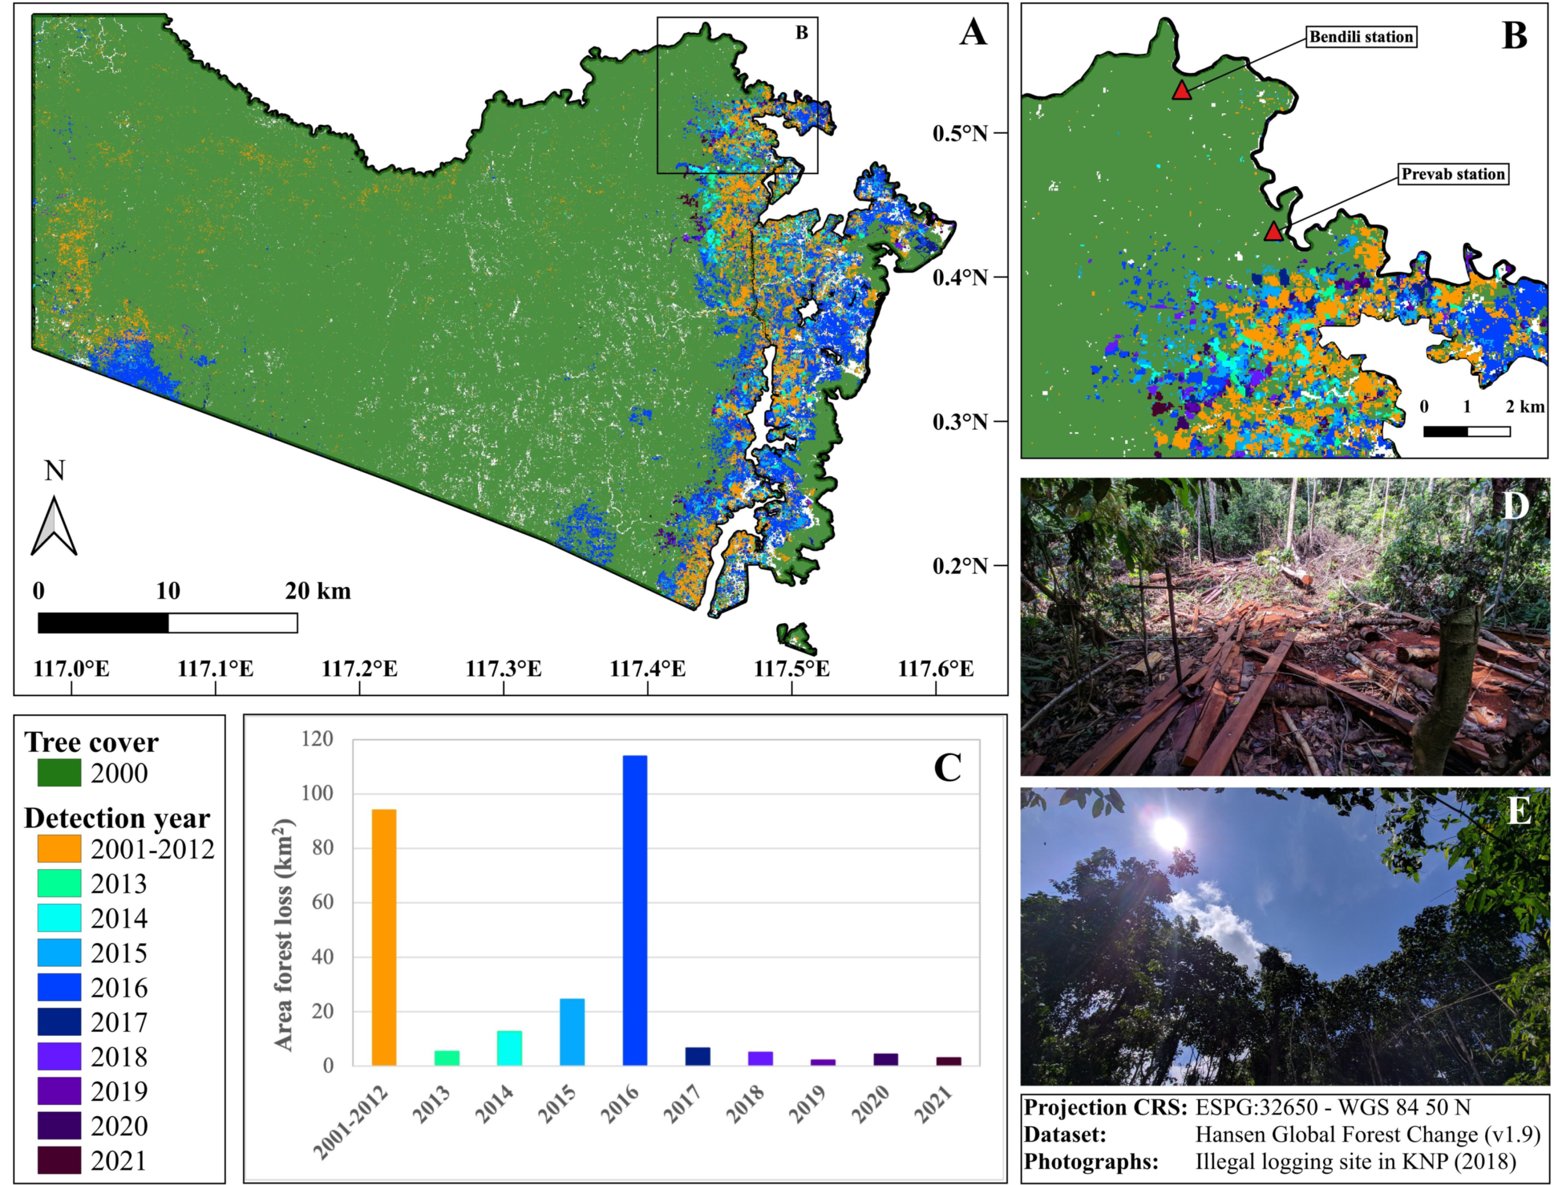
Task: Click the Bendili station red triangle marker
Action: (1181, 91)
